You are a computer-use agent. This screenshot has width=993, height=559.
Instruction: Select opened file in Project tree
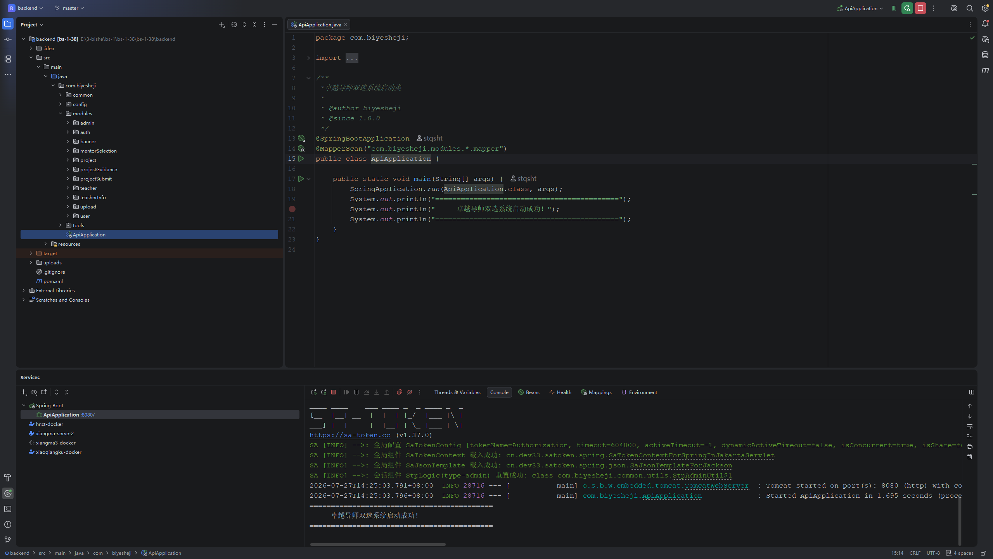pyautogui.click(x=234, y=24)
